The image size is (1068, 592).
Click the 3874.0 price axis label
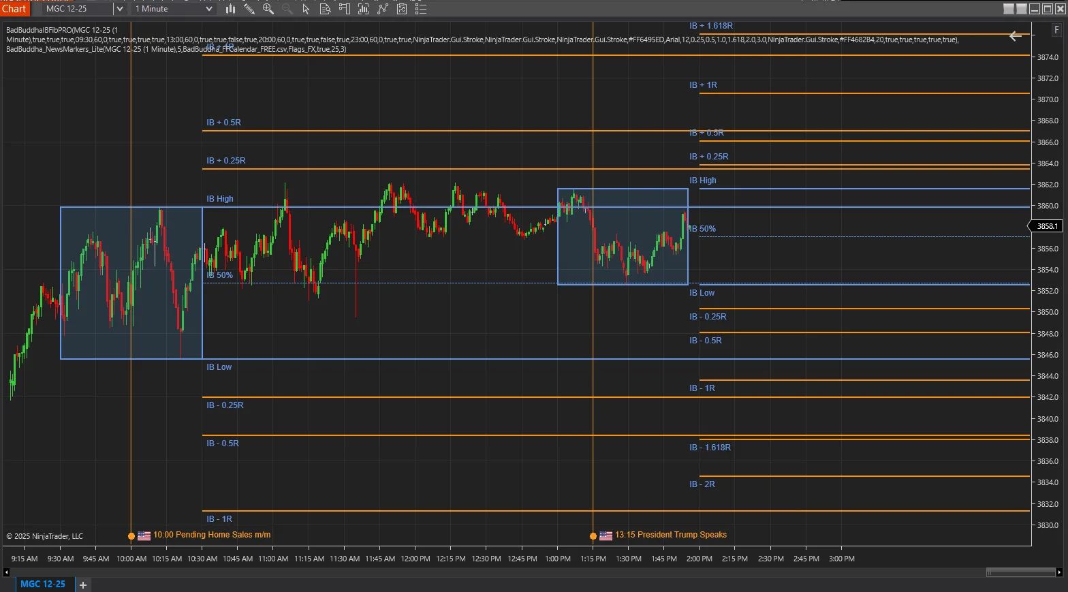pos(1048,57)
